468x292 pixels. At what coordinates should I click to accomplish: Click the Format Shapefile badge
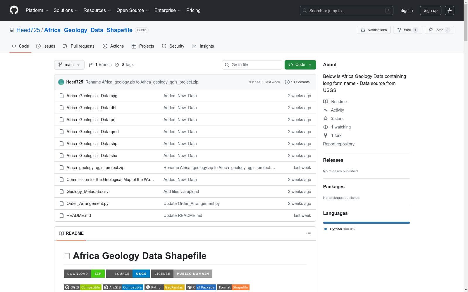click(x=233, y=287)
